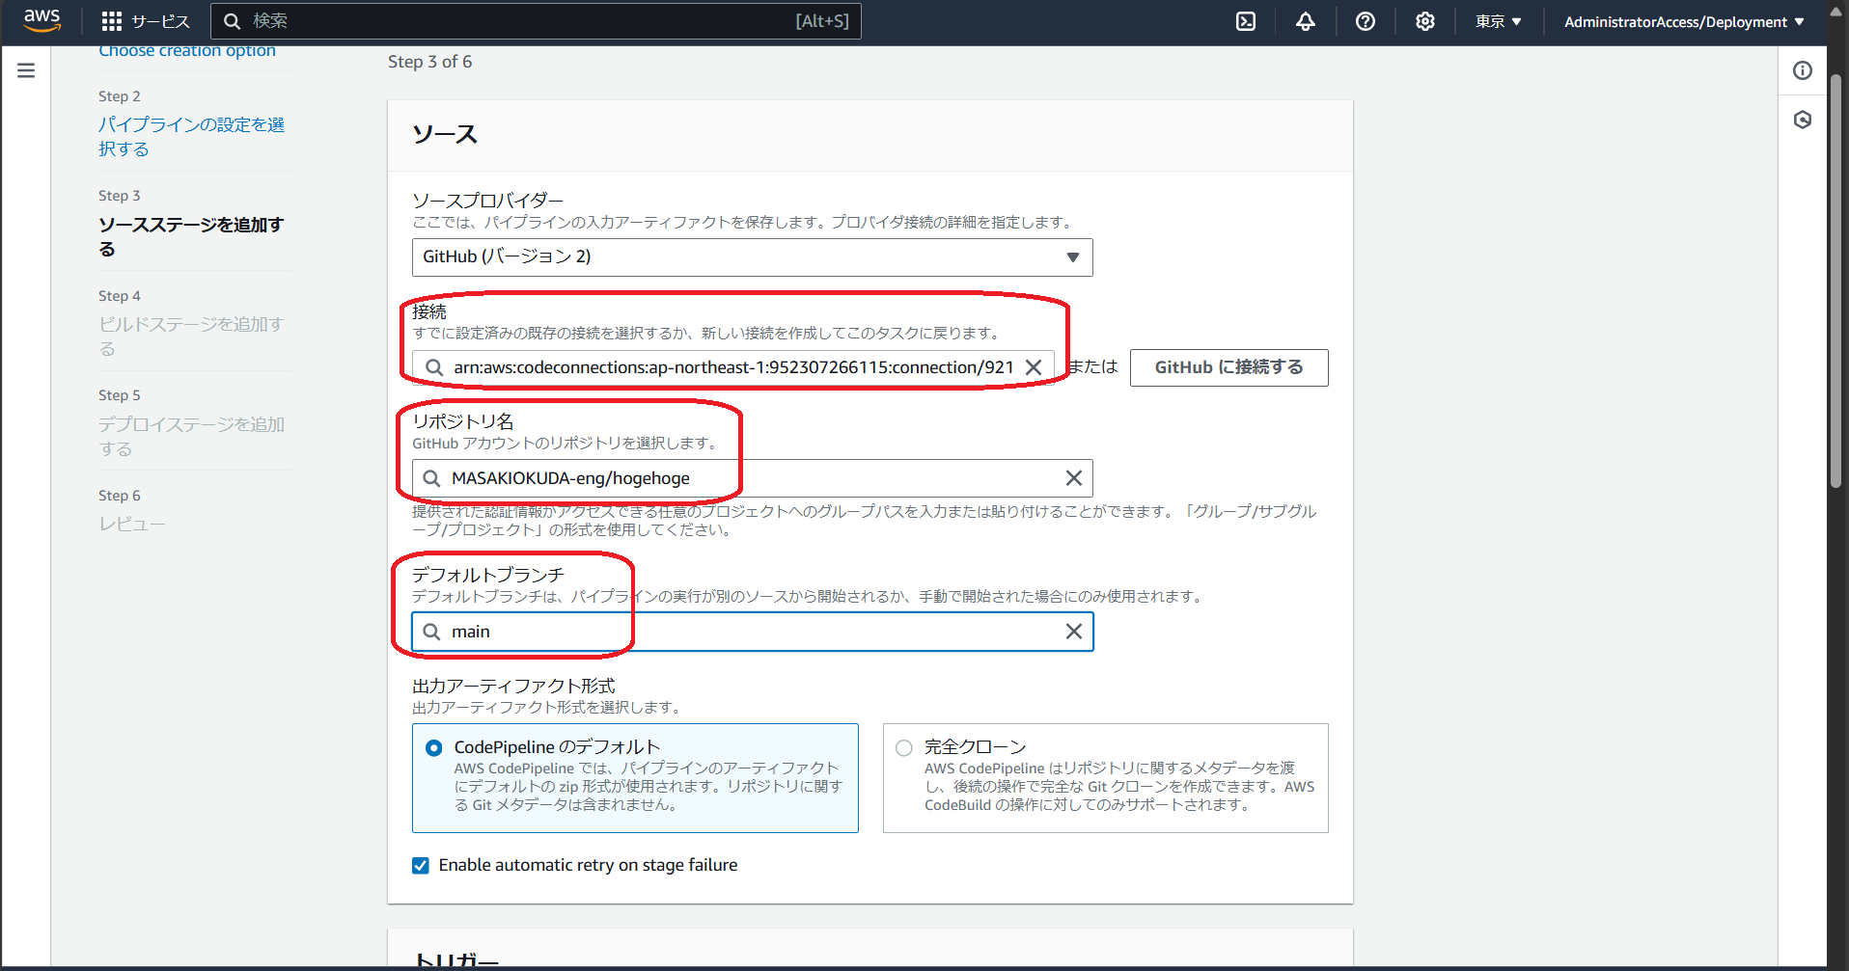Click the main default branch input field

[676, 632]
